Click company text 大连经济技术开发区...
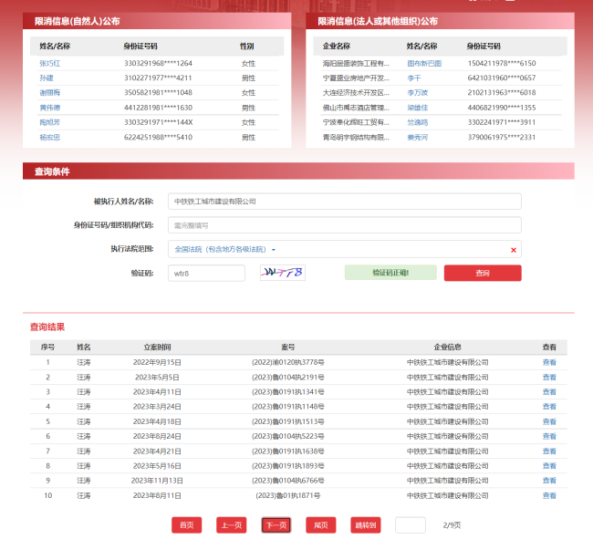 356,93
